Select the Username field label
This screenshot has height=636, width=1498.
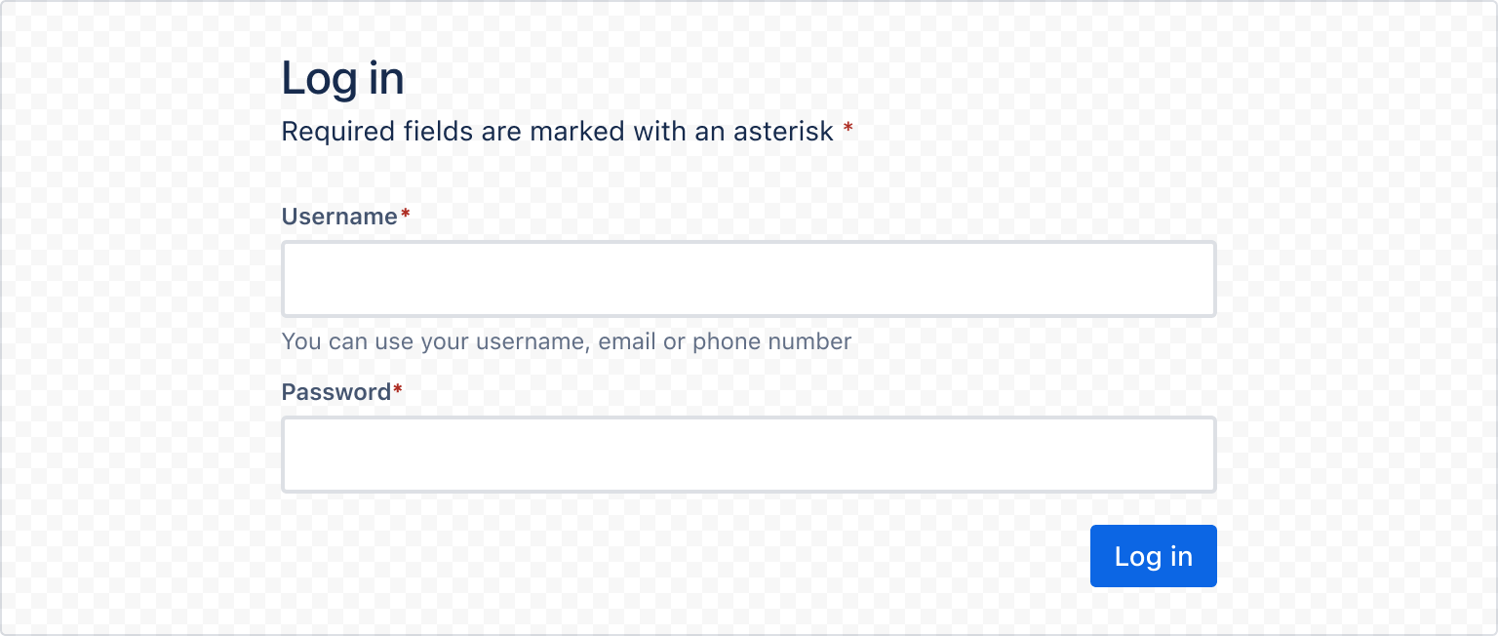click(336, 217)
